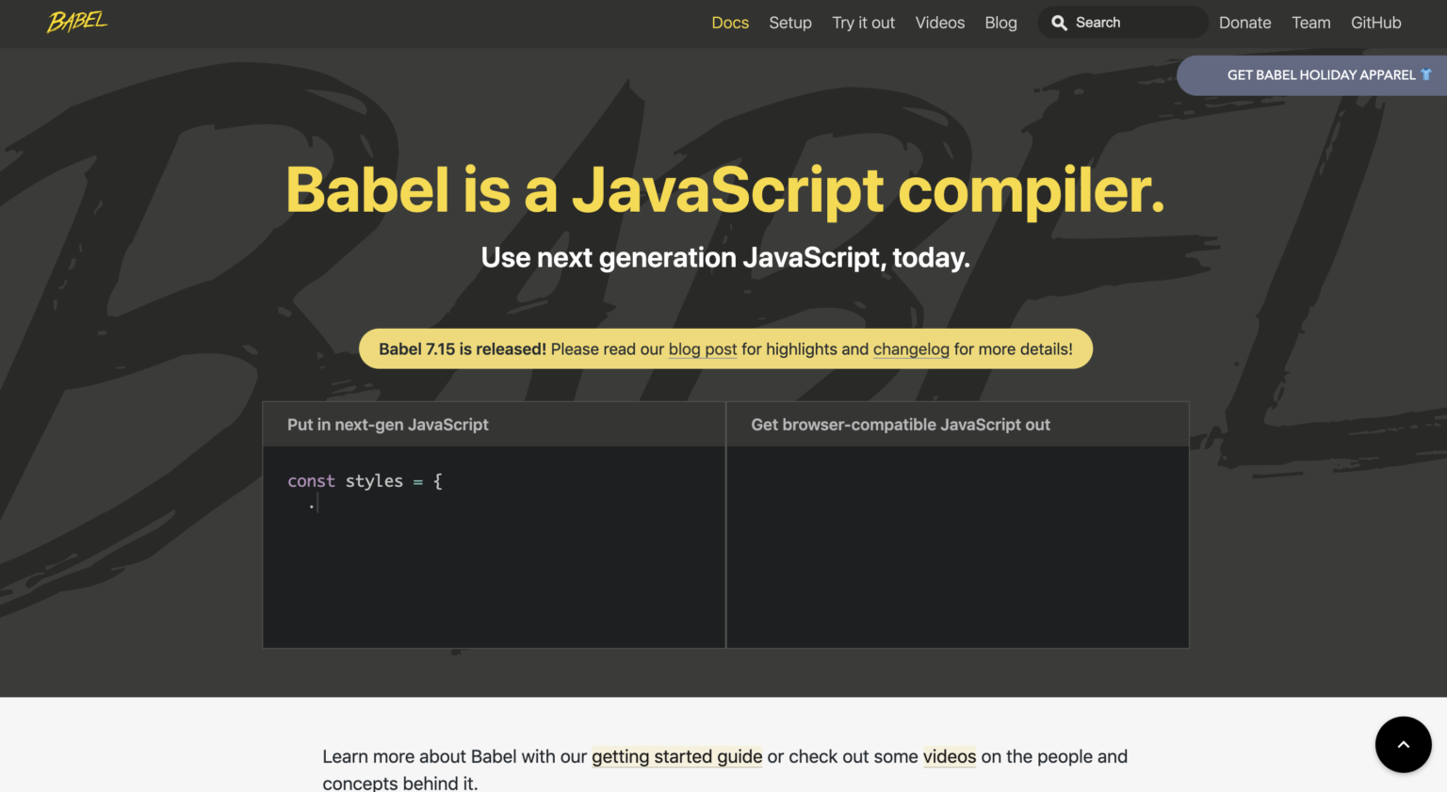The height and width of the screenshot is (792, 1447).
Task: Follow the blog post link
Action: click(x=703, y=349)
